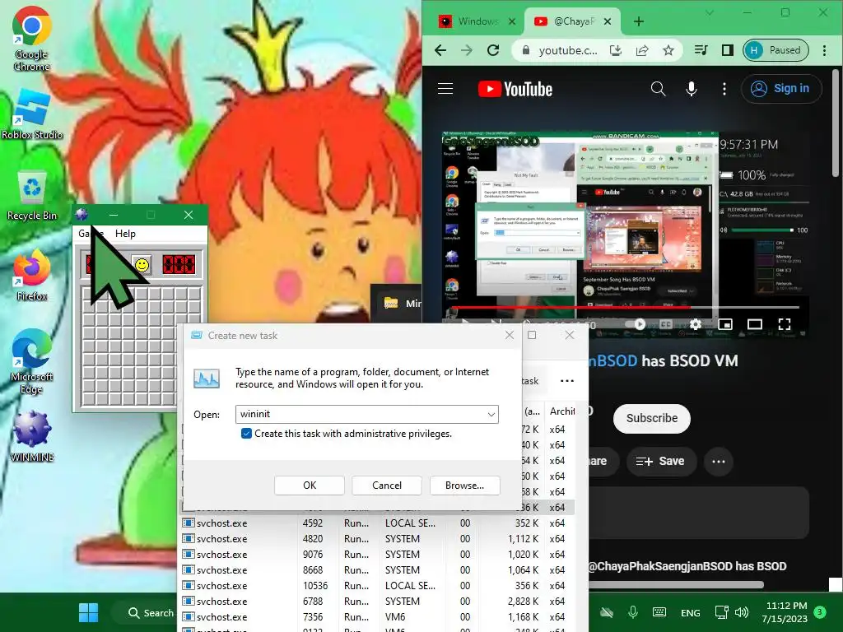Screen dimensions: 843x632
Task: Click Paused profile button in Chrome
Action: [x=775, y=50]
